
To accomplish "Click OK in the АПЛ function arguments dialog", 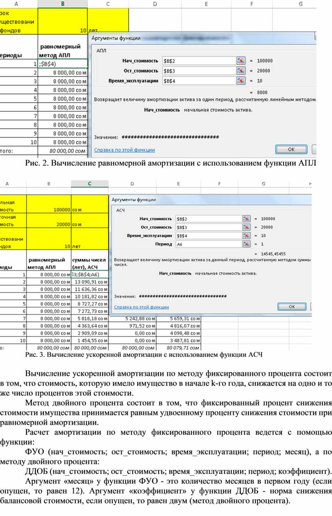I will (x=291, y=149).
